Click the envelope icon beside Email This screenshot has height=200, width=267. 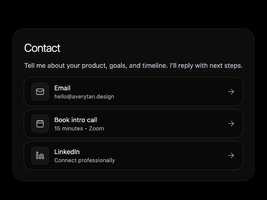40,92
